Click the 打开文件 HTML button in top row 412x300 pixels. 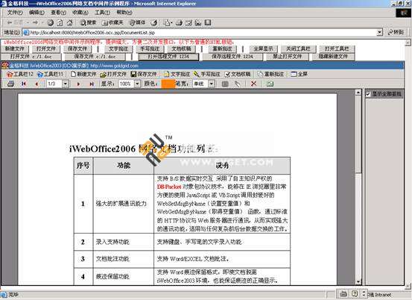click(46, 49)
